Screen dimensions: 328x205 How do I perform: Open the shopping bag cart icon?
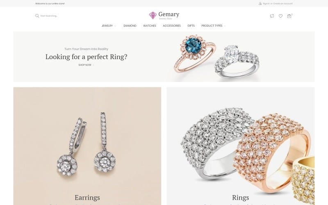click(289, 16)
